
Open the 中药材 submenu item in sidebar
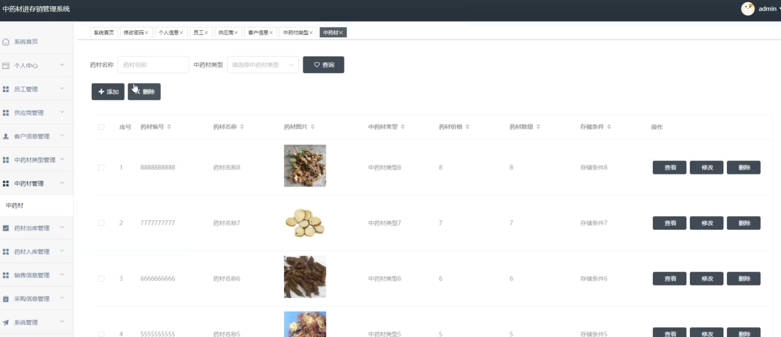tap(37, 205)
